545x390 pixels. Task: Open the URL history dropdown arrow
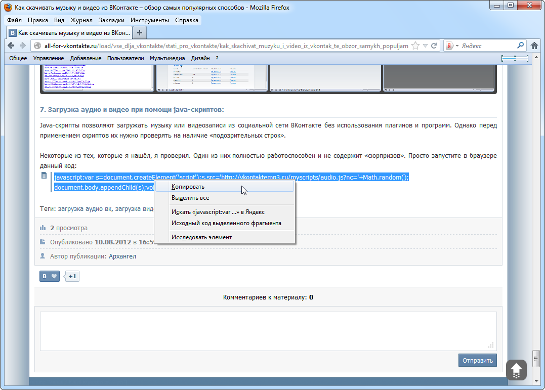point(425,46)
